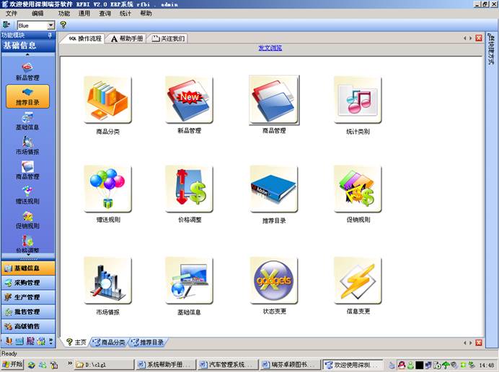Select the 商品分类 bottom tab
This screenshot has width=499, height=372.
point(109,342)
